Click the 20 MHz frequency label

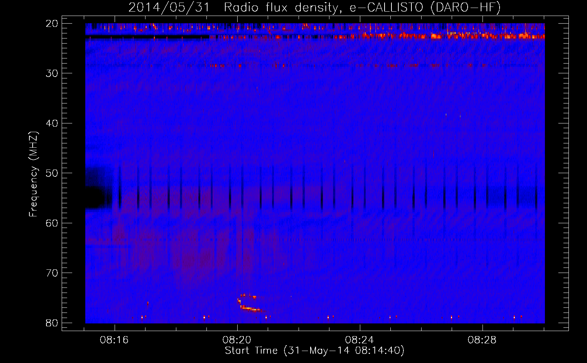click(52, 24)
